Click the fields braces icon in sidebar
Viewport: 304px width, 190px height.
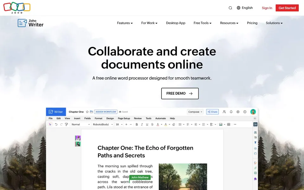(255, 148)
